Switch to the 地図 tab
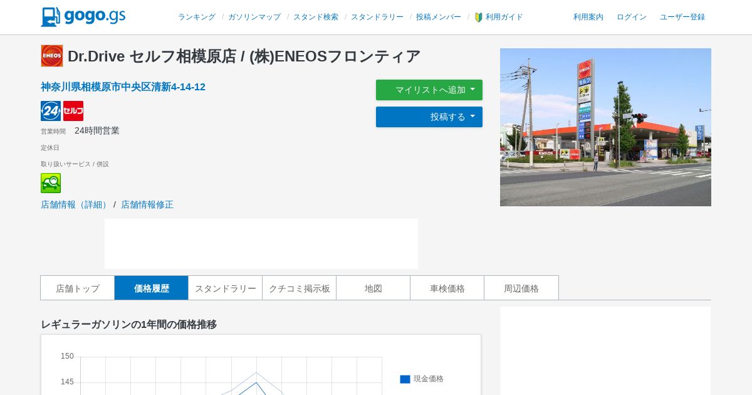The width and height of the screenshot is (752, 395). pyautogui.click(x=373, y=288)
